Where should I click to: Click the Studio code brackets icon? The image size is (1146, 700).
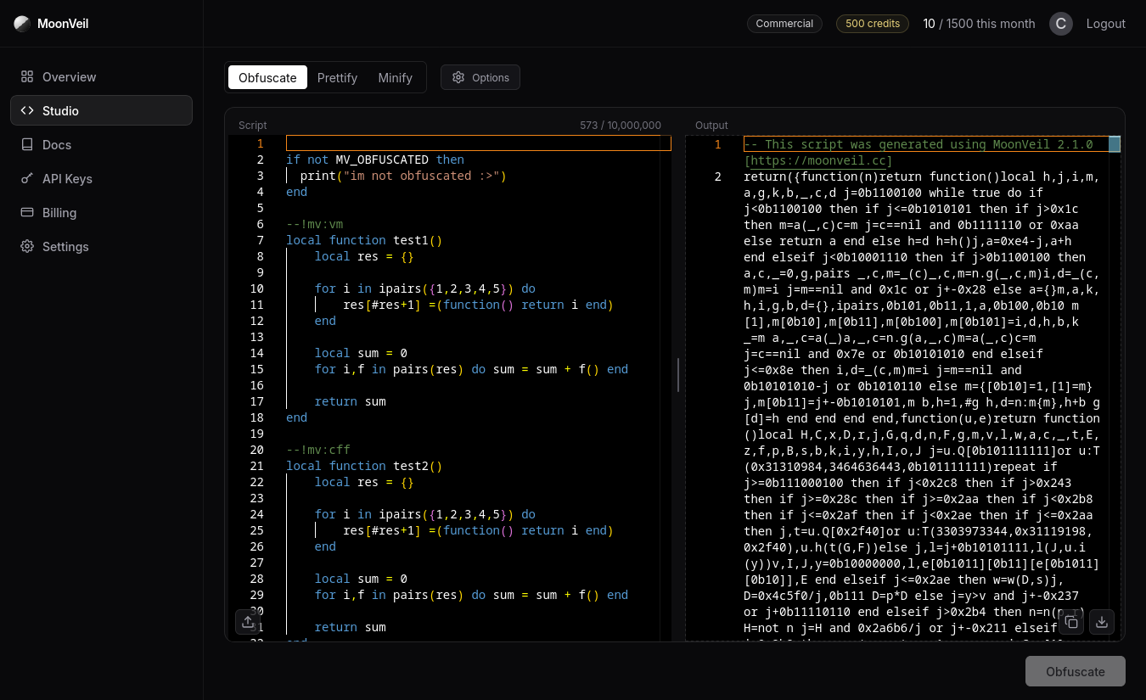(x=27, y=110)
